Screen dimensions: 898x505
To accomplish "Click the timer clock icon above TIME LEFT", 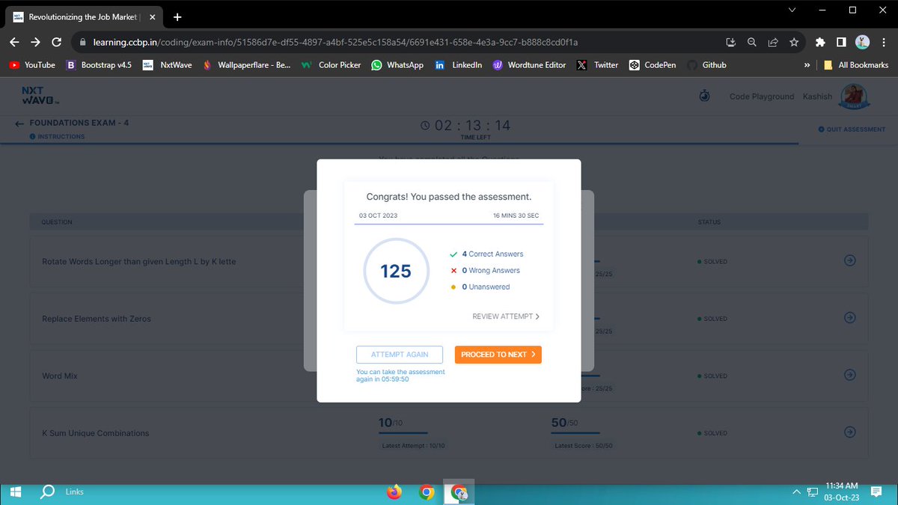I will tap(424, 126).
